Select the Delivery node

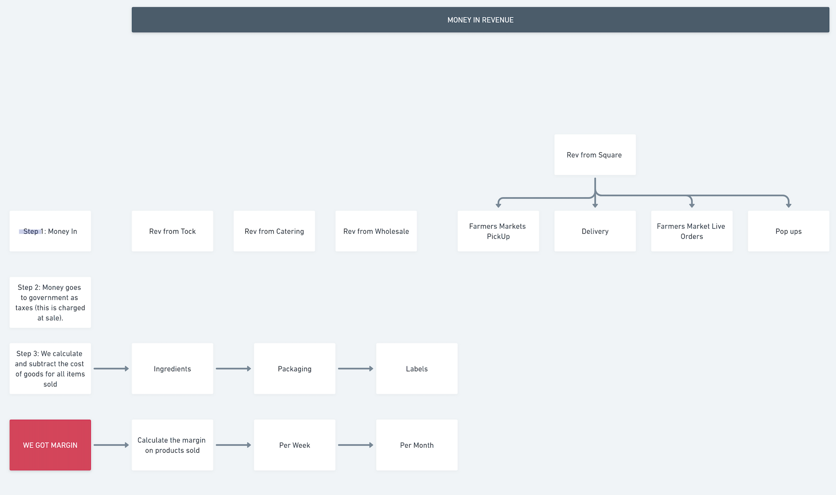[595, 231]
